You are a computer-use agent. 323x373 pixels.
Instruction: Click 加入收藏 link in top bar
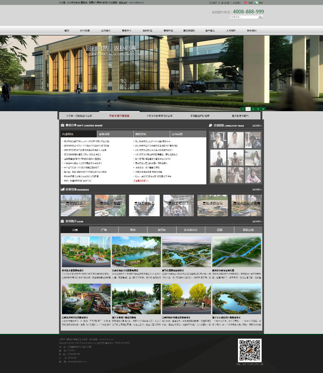[225, 3]
